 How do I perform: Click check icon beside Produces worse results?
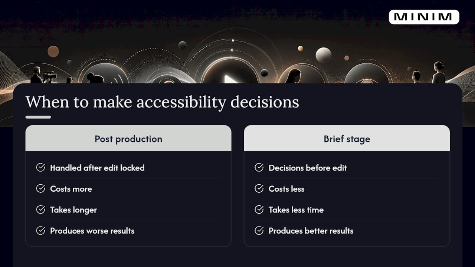point(40,231)
